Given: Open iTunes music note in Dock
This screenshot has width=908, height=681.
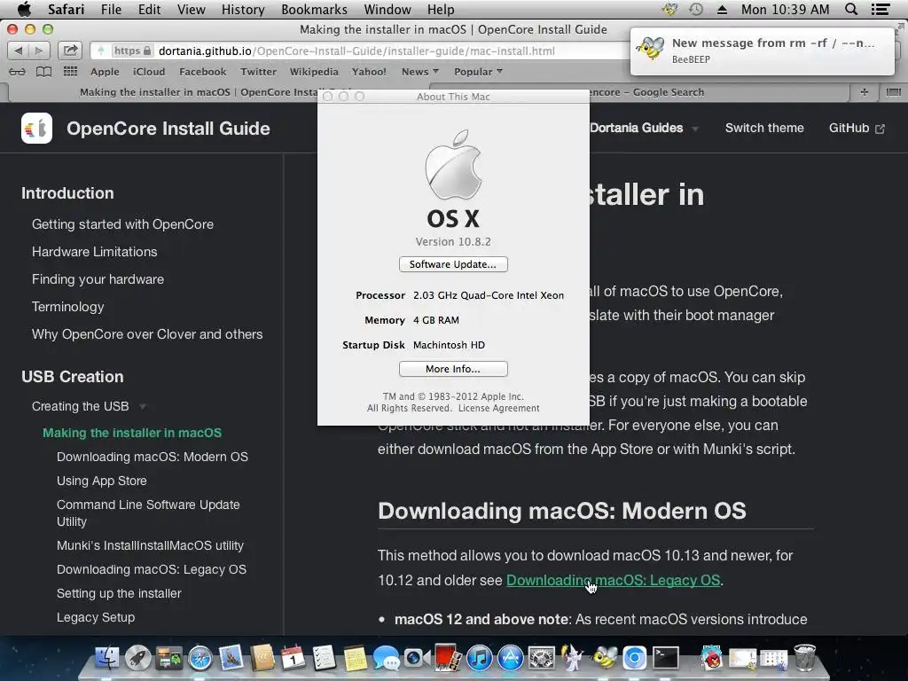Looking at the screenshot, I should (x=480, y=658).
